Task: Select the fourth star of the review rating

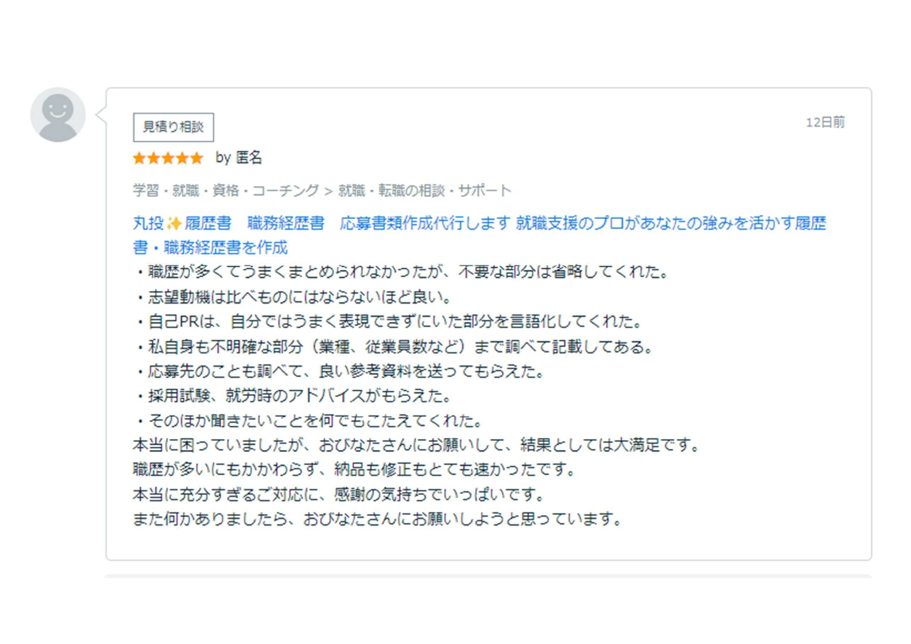Action: 183,158
